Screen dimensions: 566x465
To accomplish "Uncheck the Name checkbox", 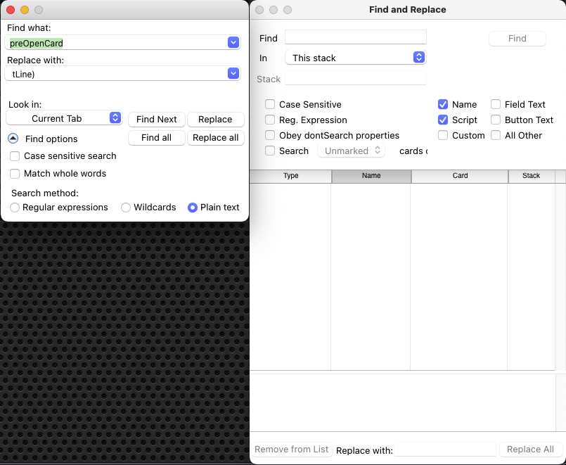I will [x=443, y=104].
